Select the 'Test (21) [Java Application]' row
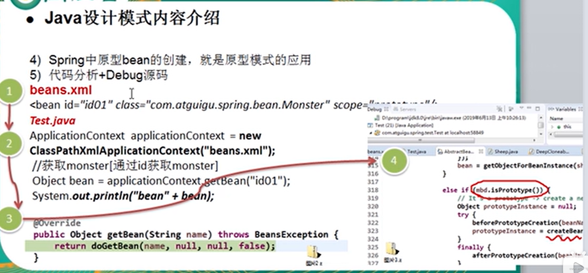Image resolution: width=588 pixels, height=273 pixels. click(x=400, y=125)
